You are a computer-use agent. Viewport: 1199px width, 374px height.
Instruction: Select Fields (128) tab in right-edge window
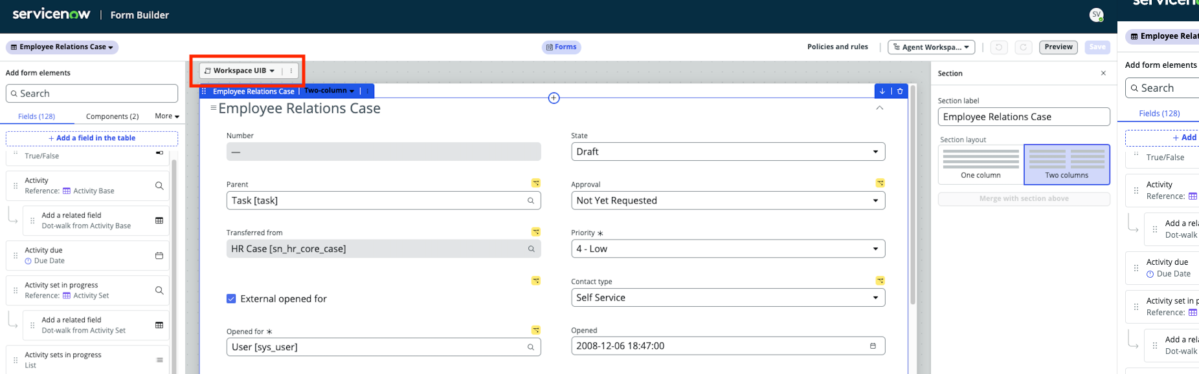pos(1159,113)
